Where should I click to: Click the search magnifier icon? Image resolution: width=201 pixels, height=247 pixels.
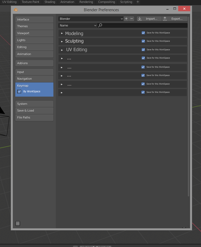[100, 25]
